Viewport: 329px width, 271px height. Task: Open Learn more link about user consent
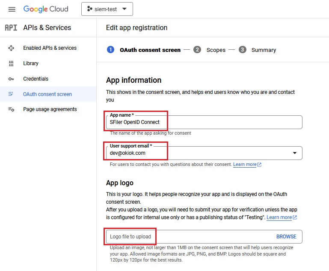coord(245,164)
